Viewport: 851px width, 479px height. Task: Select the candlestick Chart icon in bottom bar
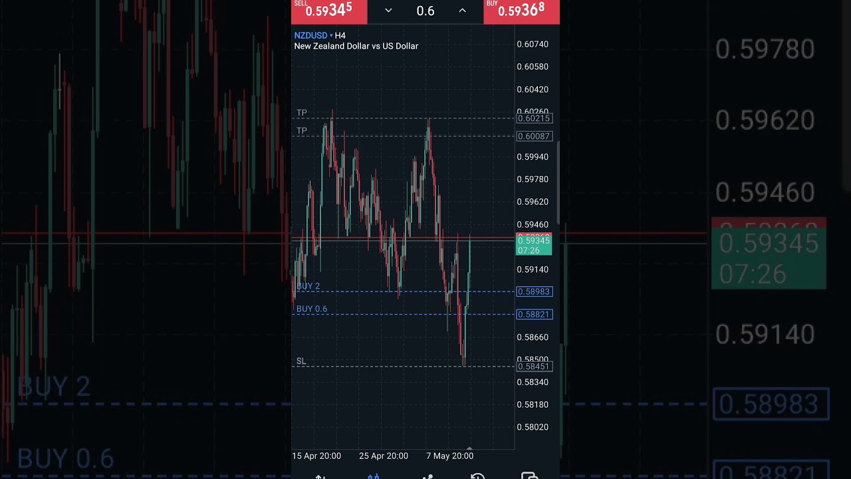[373, 476]
